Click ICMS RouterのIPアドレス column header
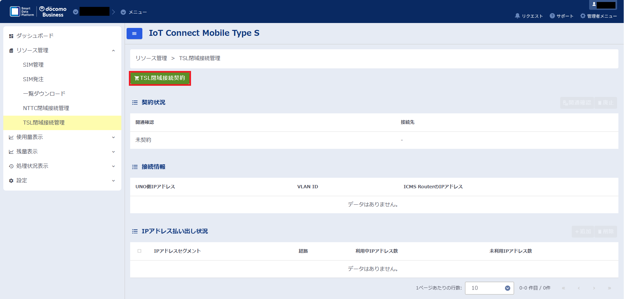 [433, 187]
